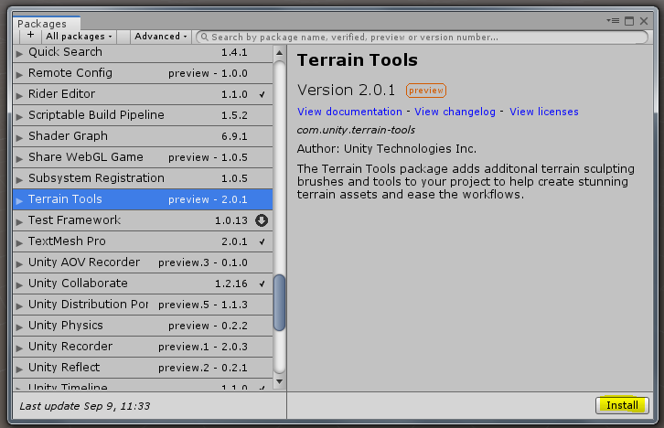The height and width of the screenshot is (428, 664).
Task: Click the plus add-package icon
Action: tap(30, 36)
